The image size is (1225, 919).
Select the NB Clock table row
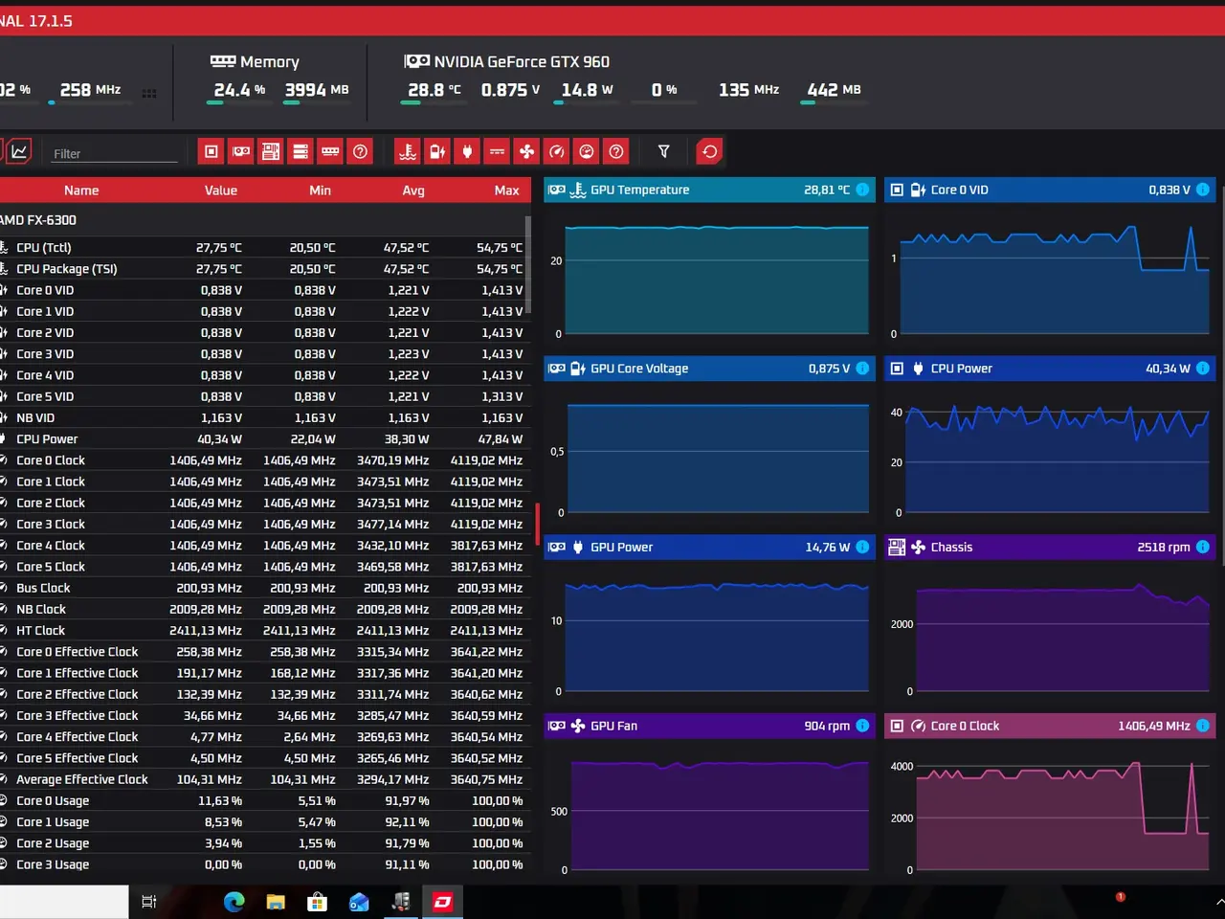[x=263, y=610]
